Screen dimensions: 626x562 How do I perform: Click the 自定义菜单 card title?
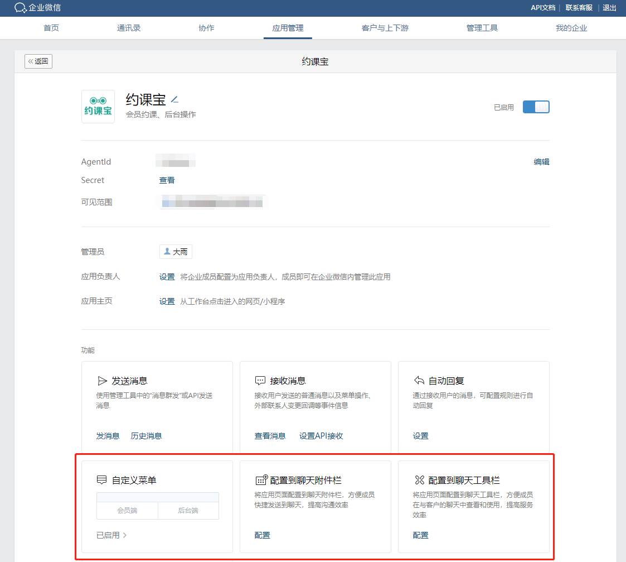tap(134, 480)
